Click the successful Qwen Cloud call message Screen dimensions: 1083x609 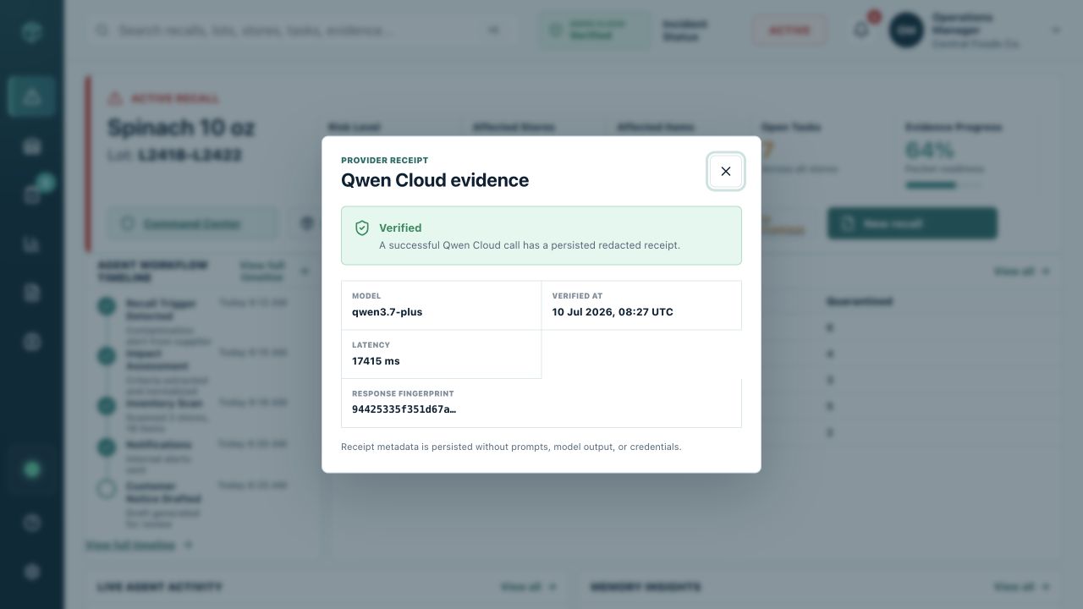pyautogui.click(x=530, y=245)
